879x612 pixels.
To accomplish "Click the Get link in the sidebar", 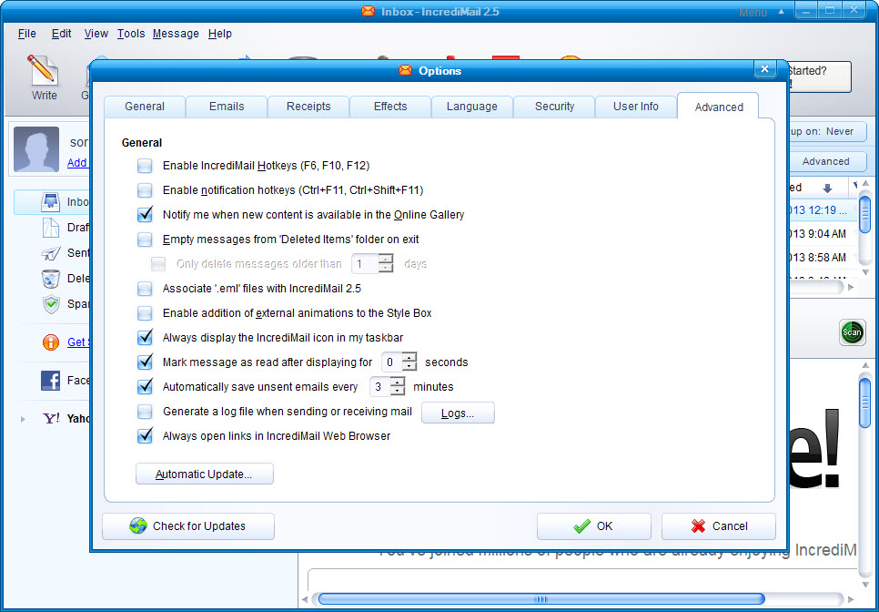I will [x=77, y=342].
